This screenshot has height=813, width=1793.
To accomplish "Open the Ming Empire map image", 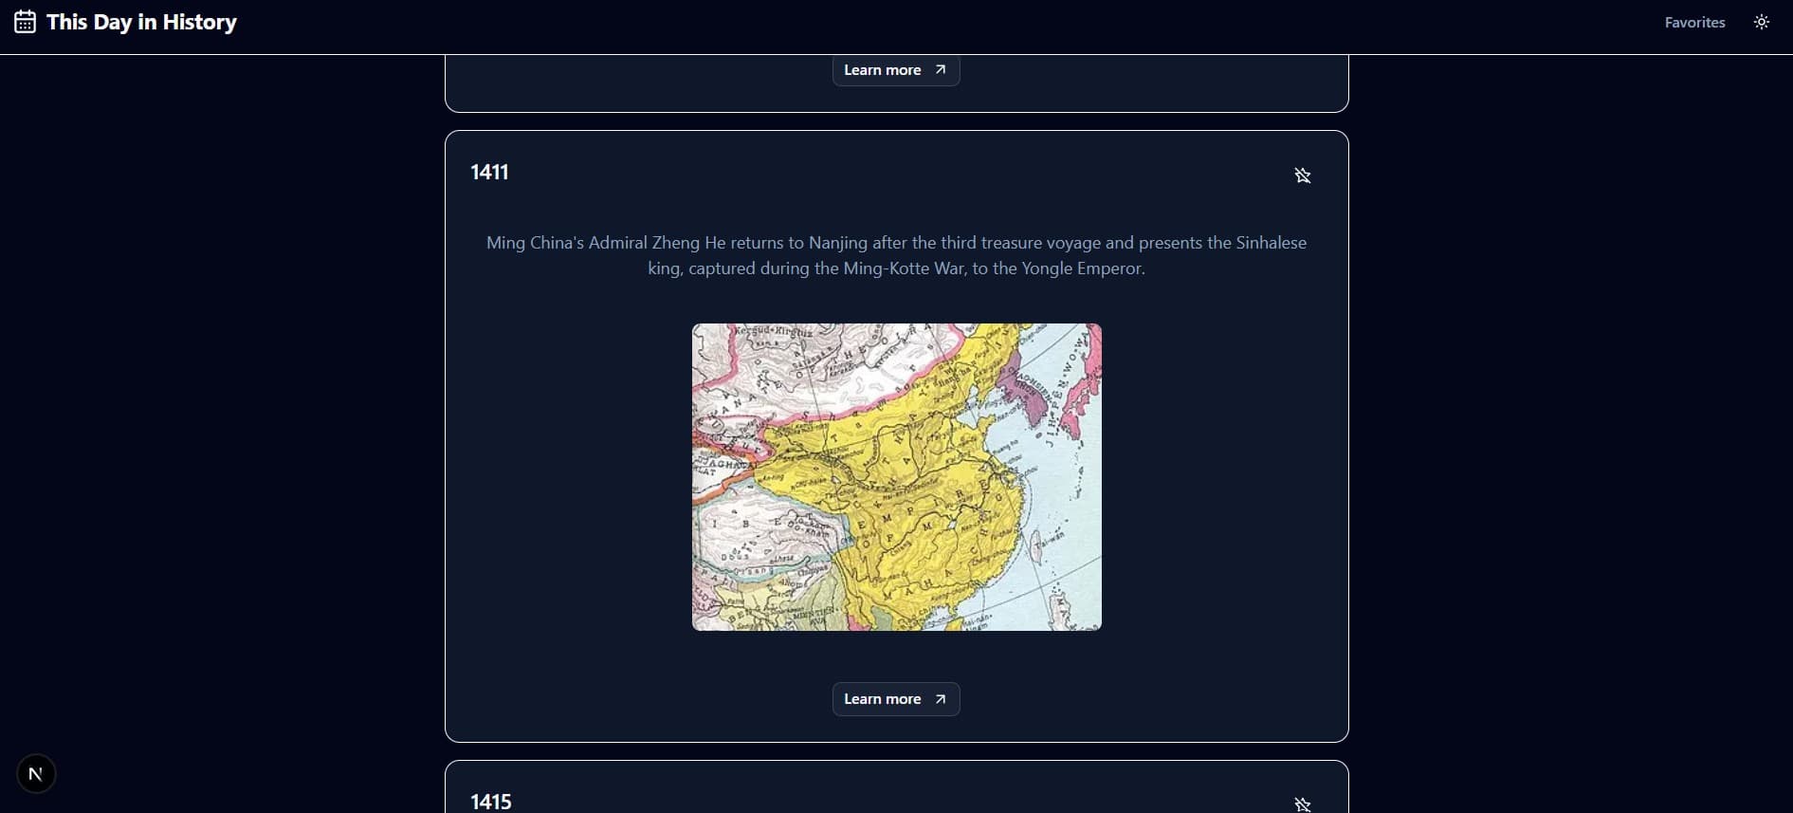I will point(896,477).
